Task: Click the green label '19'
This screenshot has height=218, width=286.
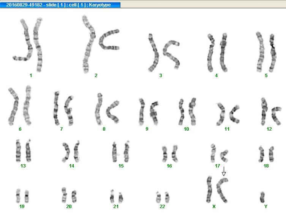Action: (x=22, y=206)
